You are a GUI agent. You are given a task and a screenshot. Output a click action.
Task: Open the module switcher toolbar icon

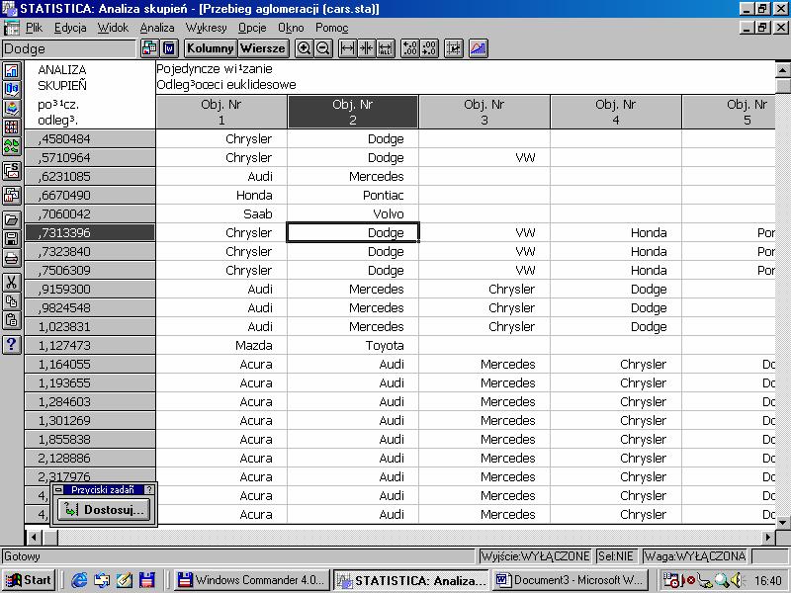pos(149,48)
